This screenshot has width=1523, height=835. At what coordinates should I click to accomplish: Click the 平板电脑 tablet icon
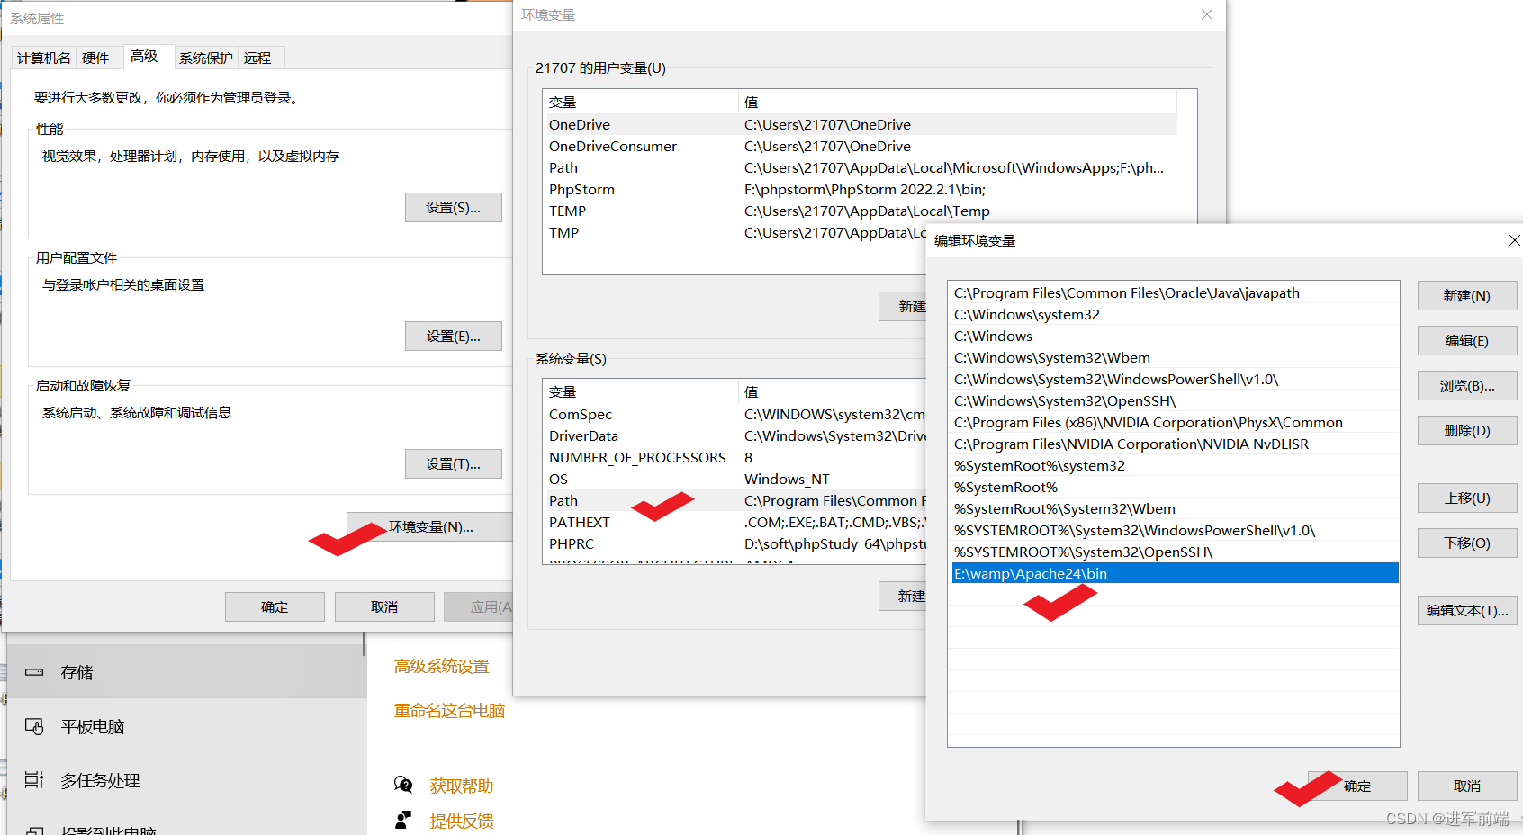pos(33,726)
